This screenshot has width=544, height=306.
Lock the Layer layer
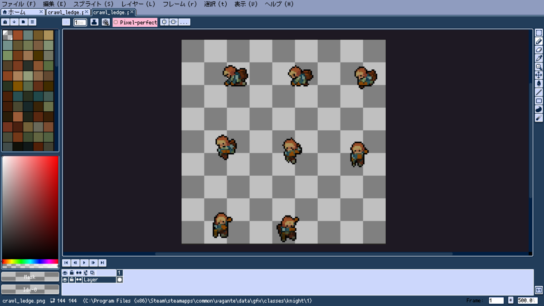point(72,280)
